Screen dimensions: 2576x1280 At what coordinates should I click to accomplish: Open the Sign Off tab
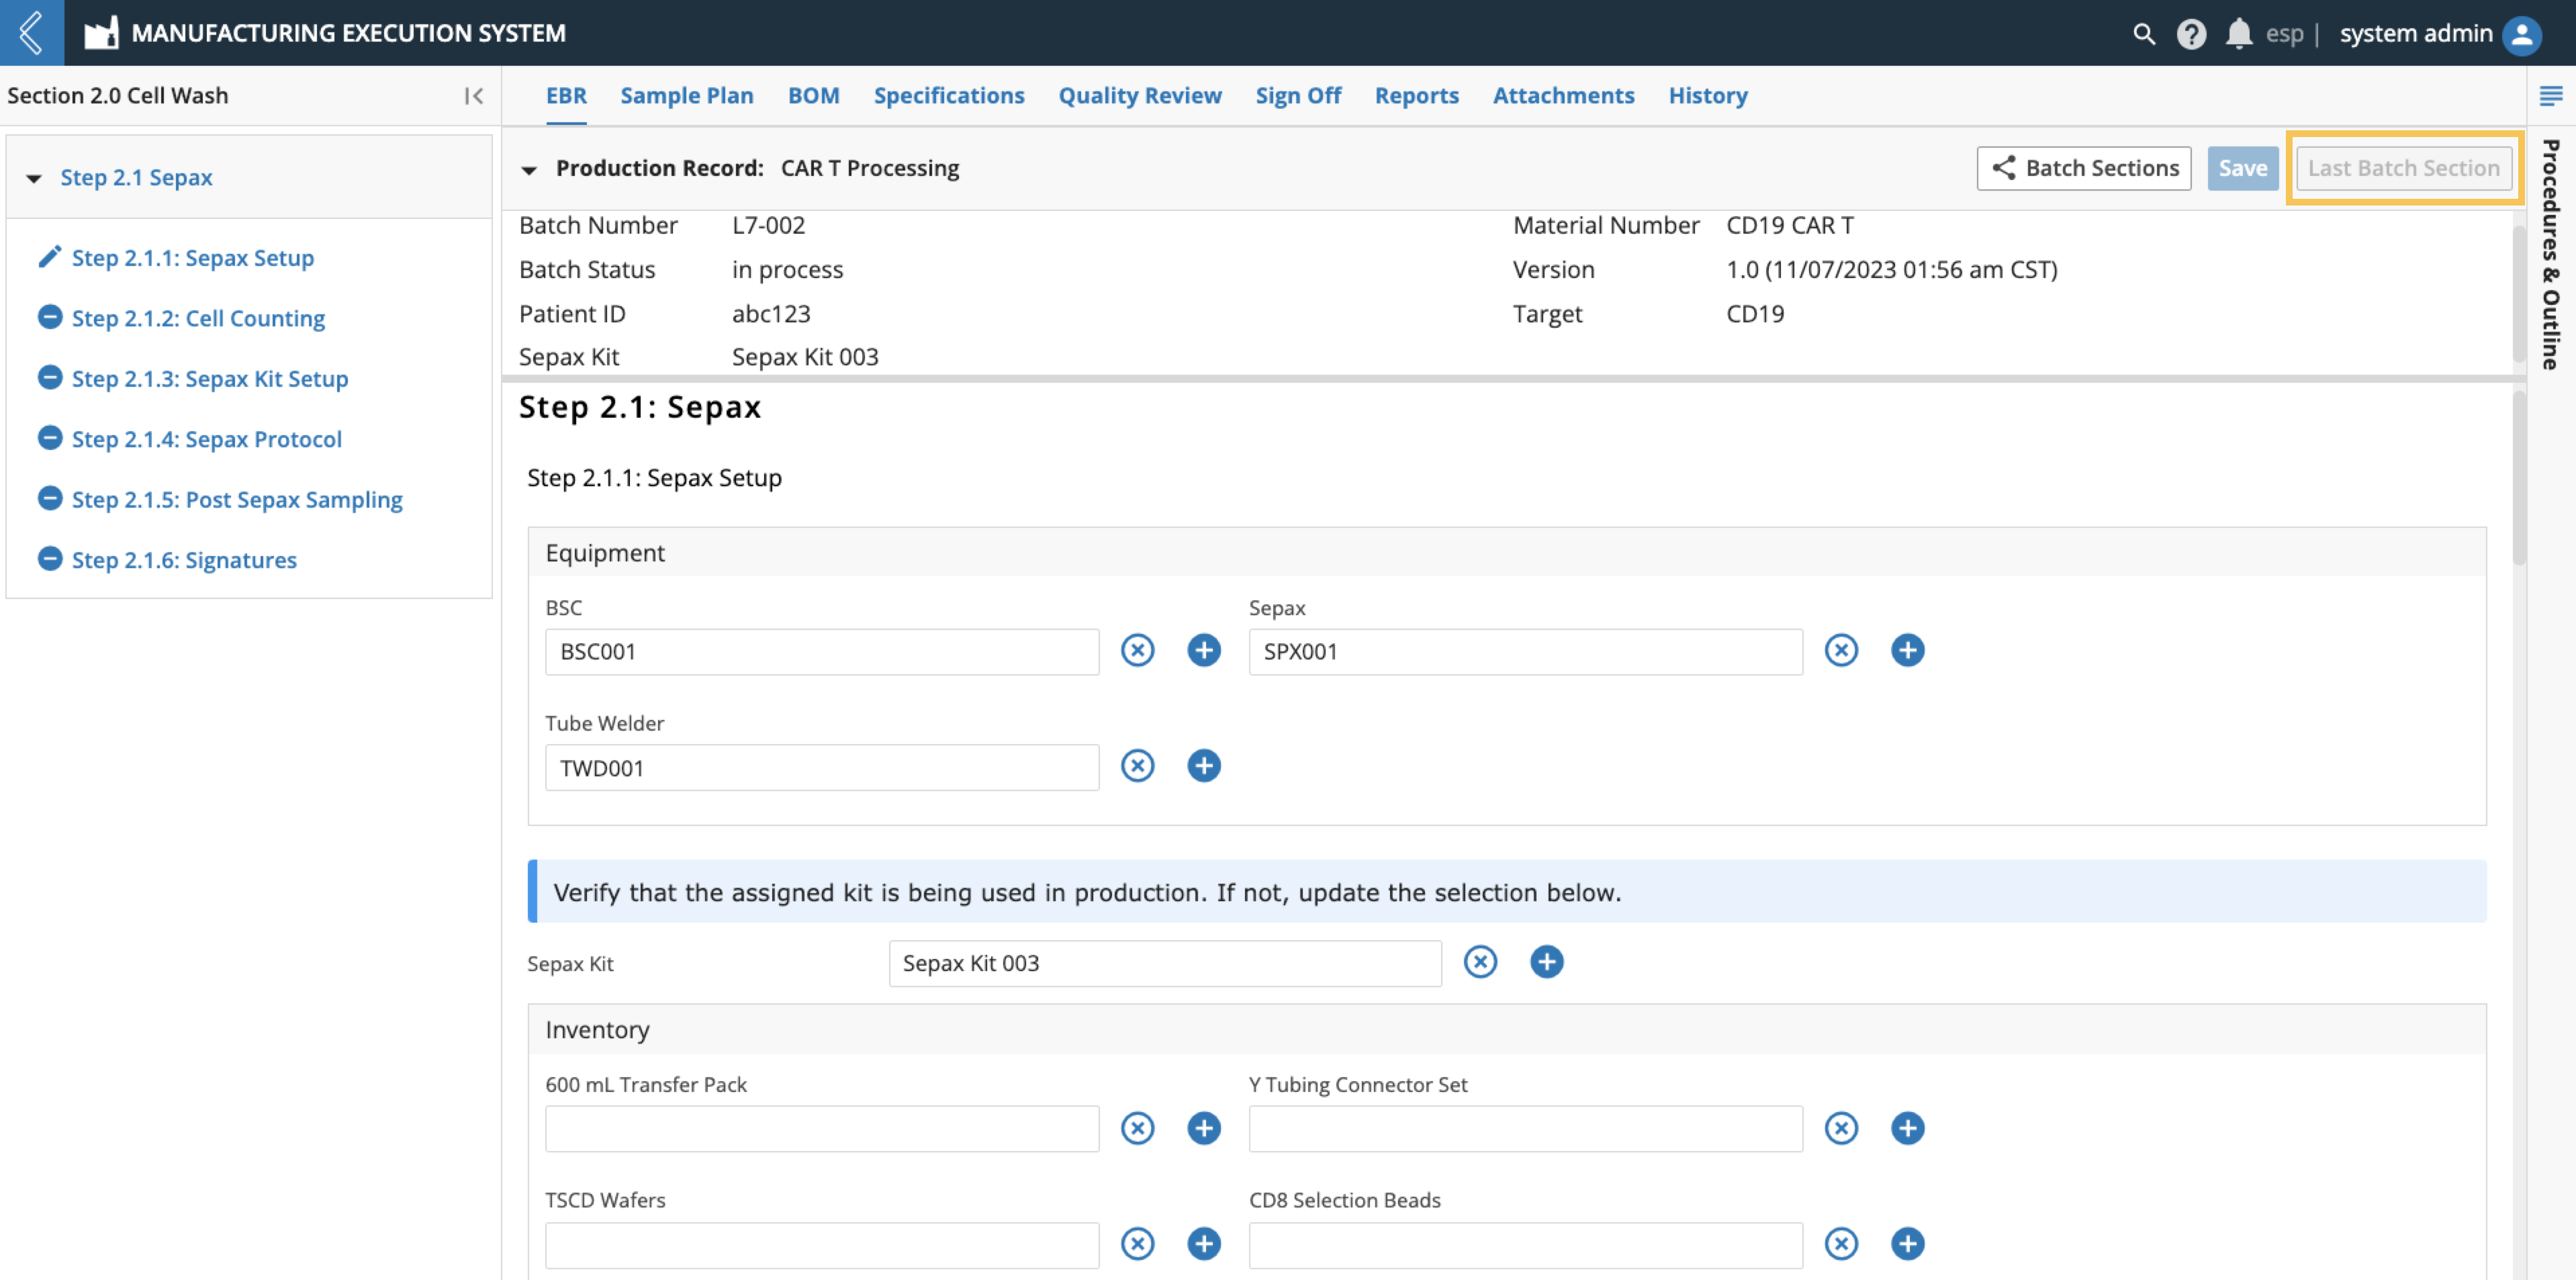1298,96
